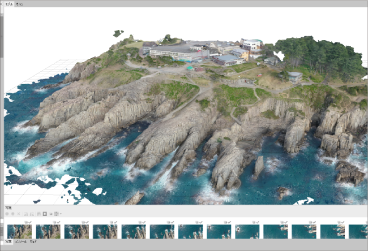Click the Enable Cameras icon in photos toolbar

(7, 214)
